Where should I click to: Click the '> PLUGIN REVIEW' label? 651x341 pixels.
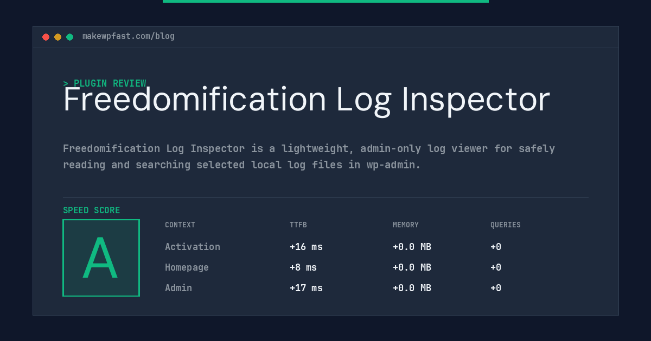point(105,83)
